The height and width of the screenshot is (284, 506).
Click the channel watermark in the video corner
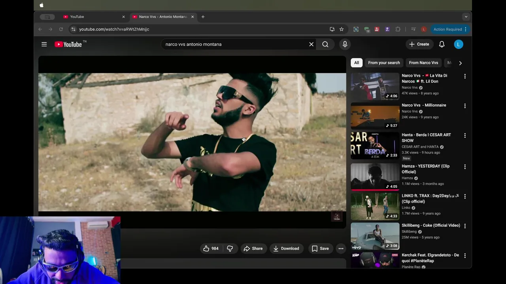pyautogui.click(x=336, y=216)
